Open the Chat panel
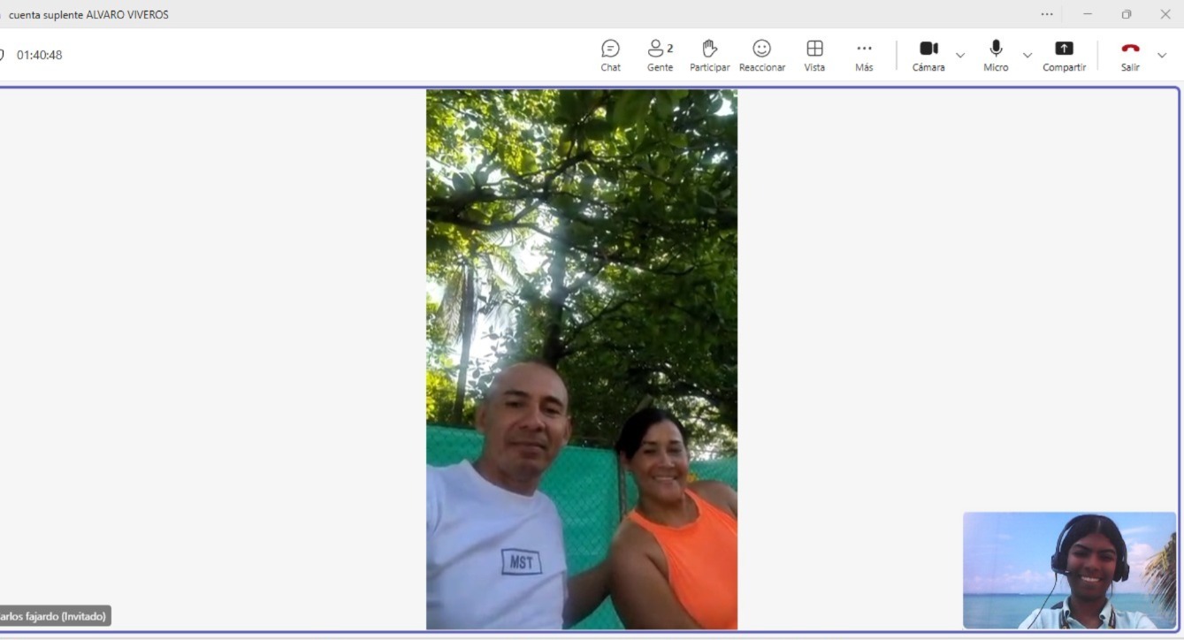 610,55
